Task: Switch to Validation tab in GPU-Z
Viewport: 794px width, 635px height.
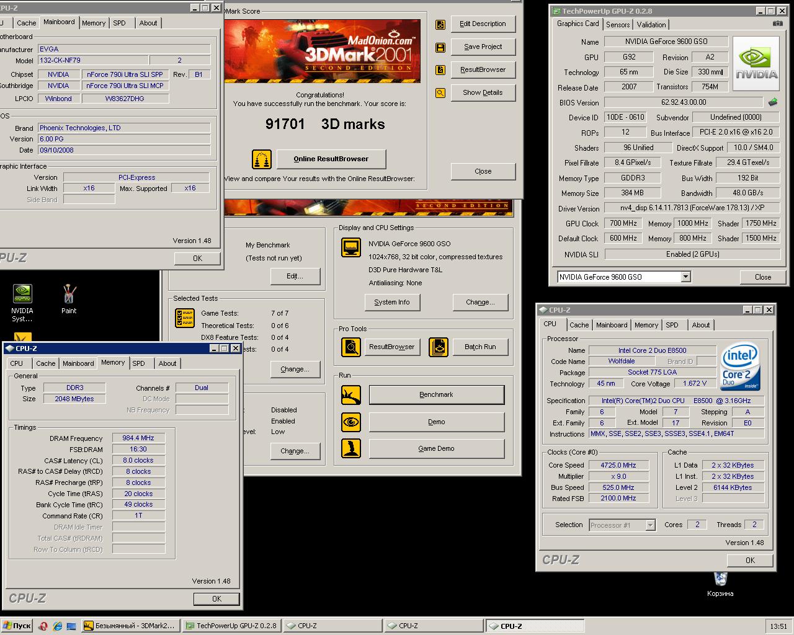Action: click(x=651, y=25)
